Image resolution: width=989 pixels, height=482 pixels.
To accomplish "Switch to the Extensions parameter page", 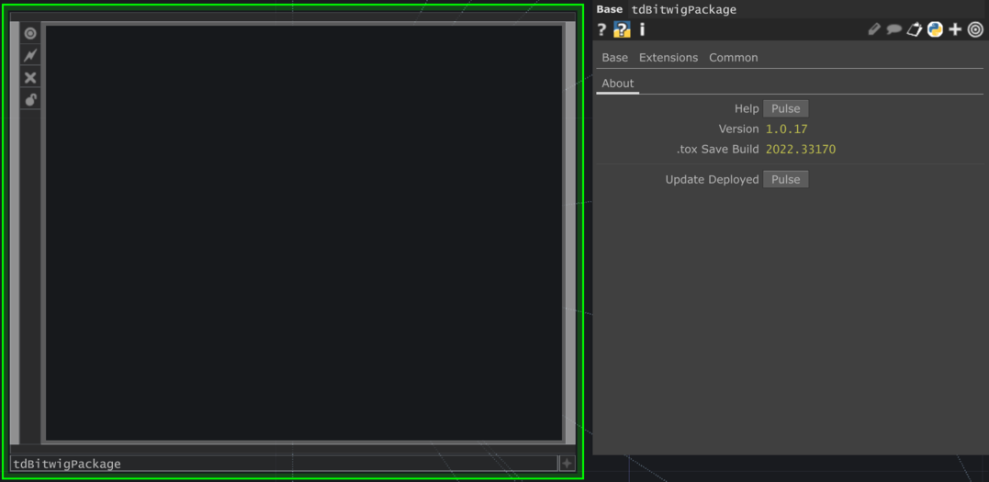I will pyautogui.click(x=668, y=57).
